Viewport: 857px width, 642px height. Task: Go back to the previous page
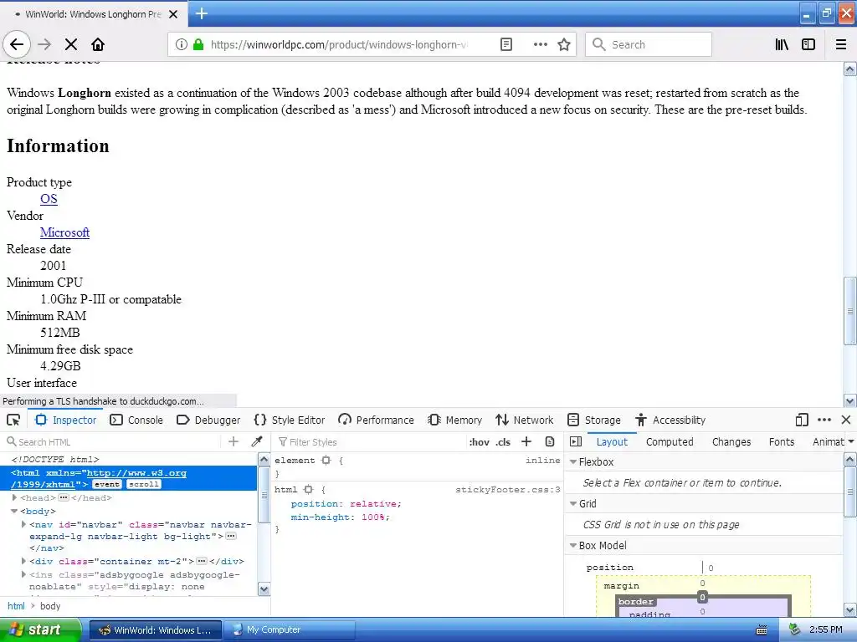[17, 44]
